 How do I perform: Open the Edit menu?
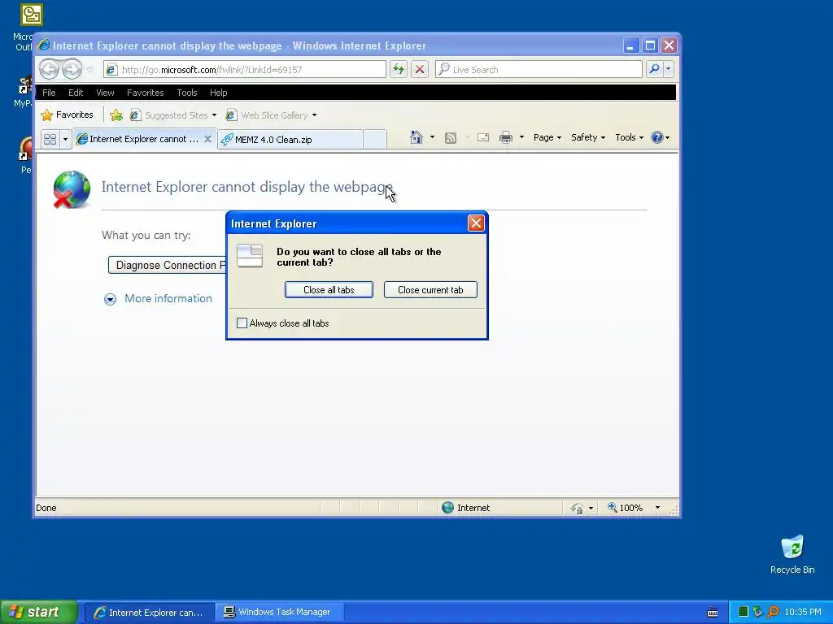[x=76, y=93]
